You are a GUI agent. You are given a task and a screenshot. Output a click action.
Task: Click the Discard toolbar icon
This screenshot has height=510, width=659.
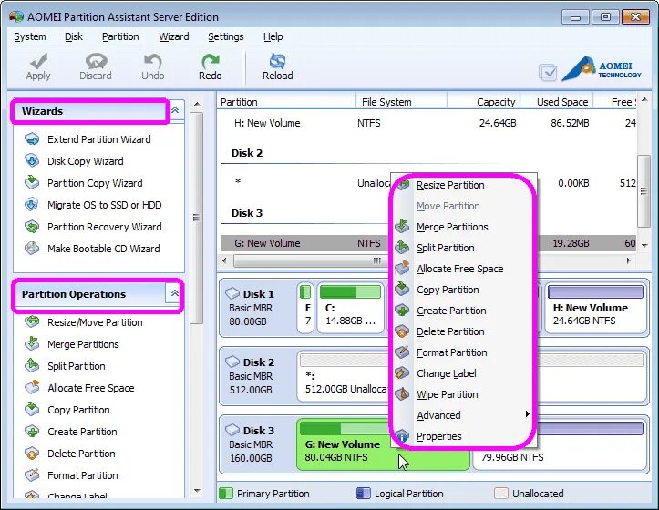point(96,61)
